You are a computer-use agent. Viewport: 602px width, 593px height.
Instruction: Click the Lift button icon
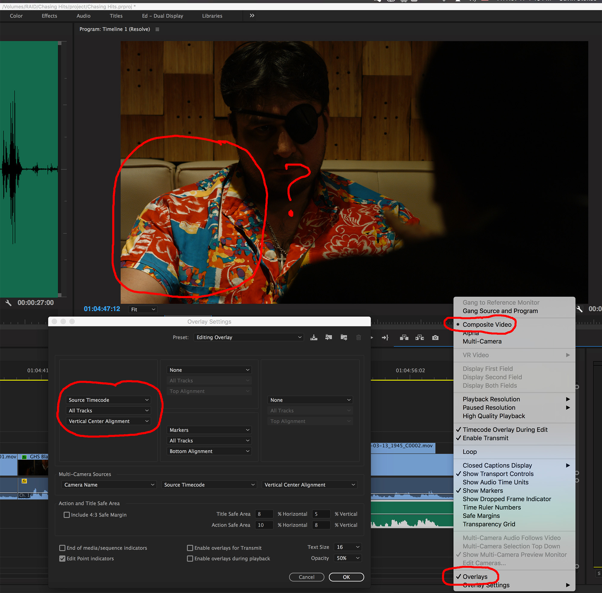[404, 337]
